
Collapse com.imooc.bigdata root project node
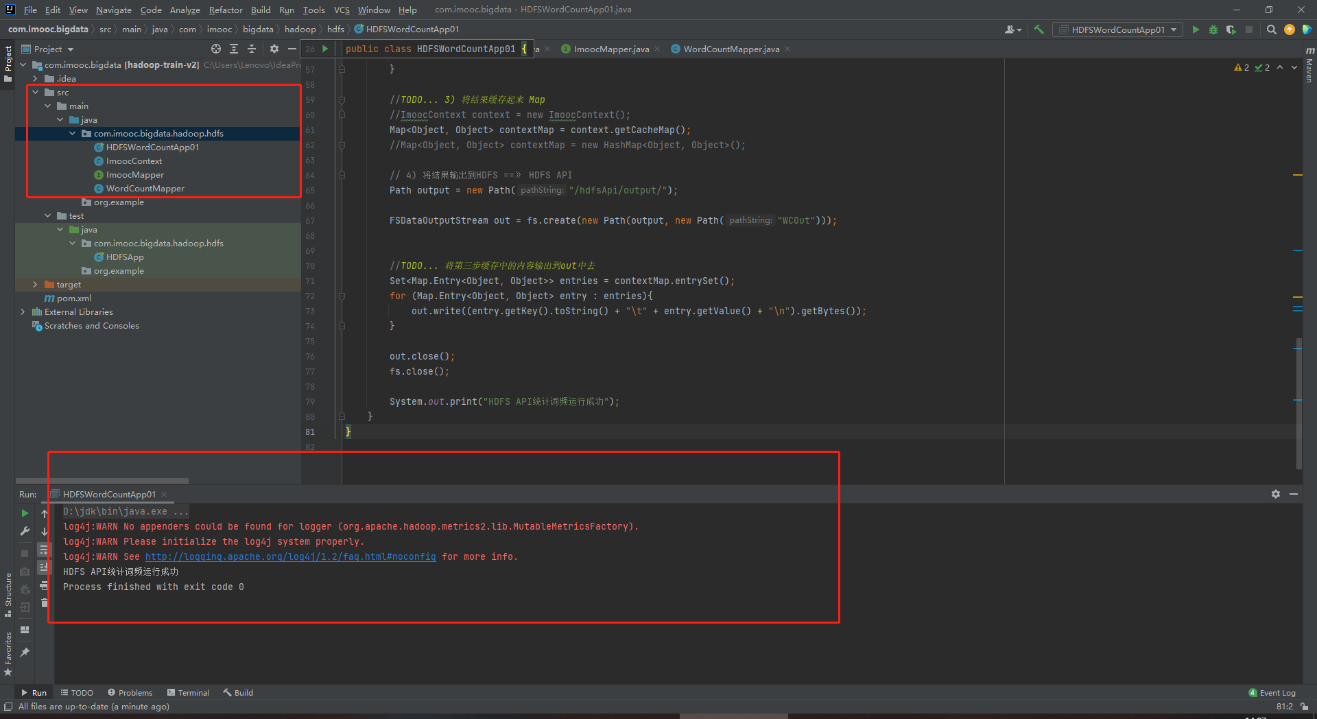(x=23, y=64)
